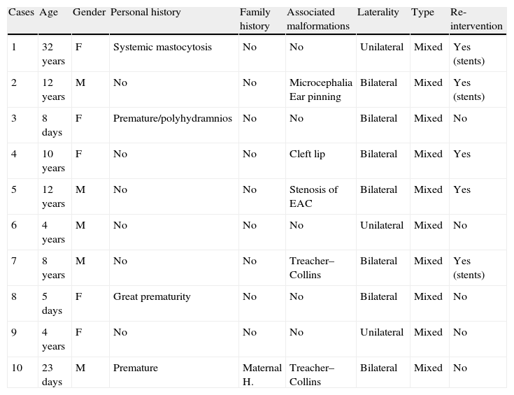Screen dimensions: 514x395
Task: Select the Associated malformations header
Action: [317, 19]
